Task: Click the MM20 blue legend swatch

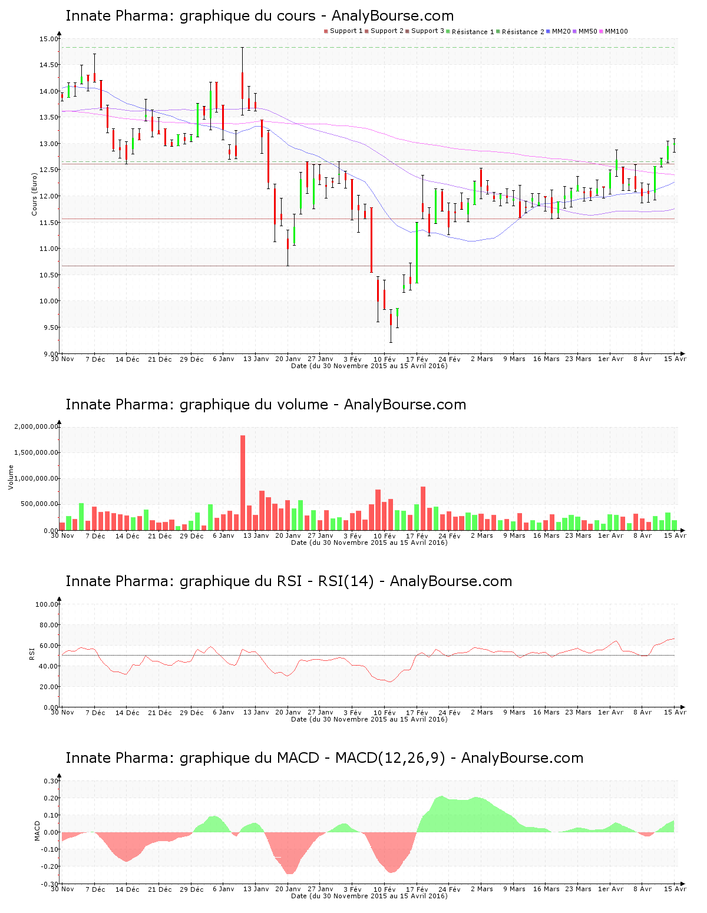Action: [549, 31]
